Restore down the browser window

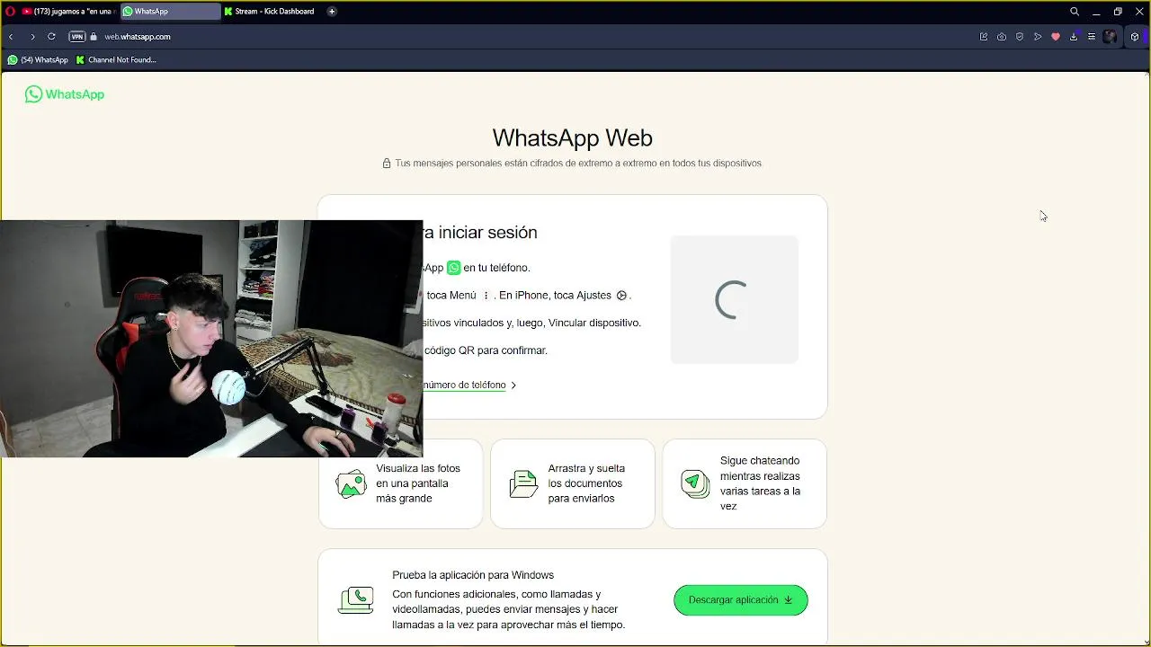[x=1118, y=12]
